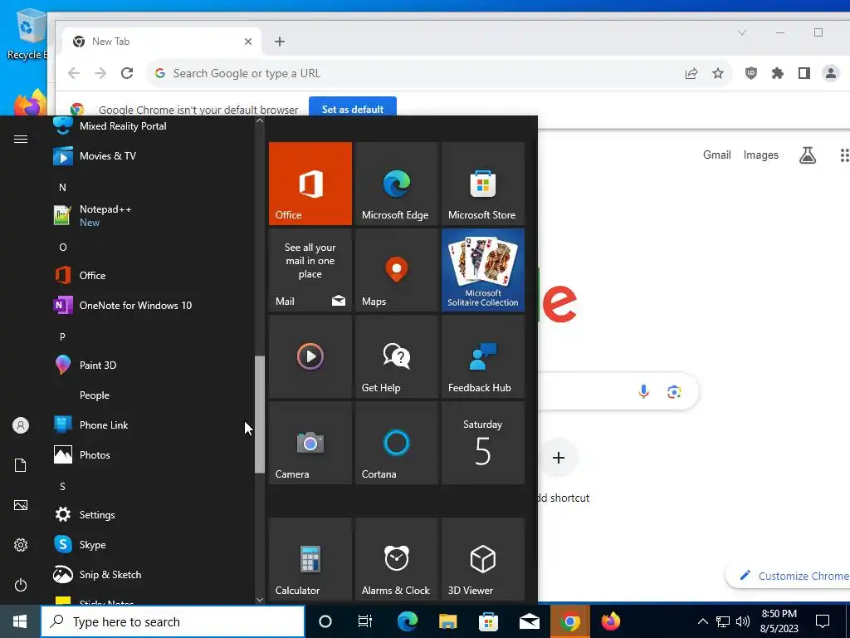Open the Calculator tile

310,559
